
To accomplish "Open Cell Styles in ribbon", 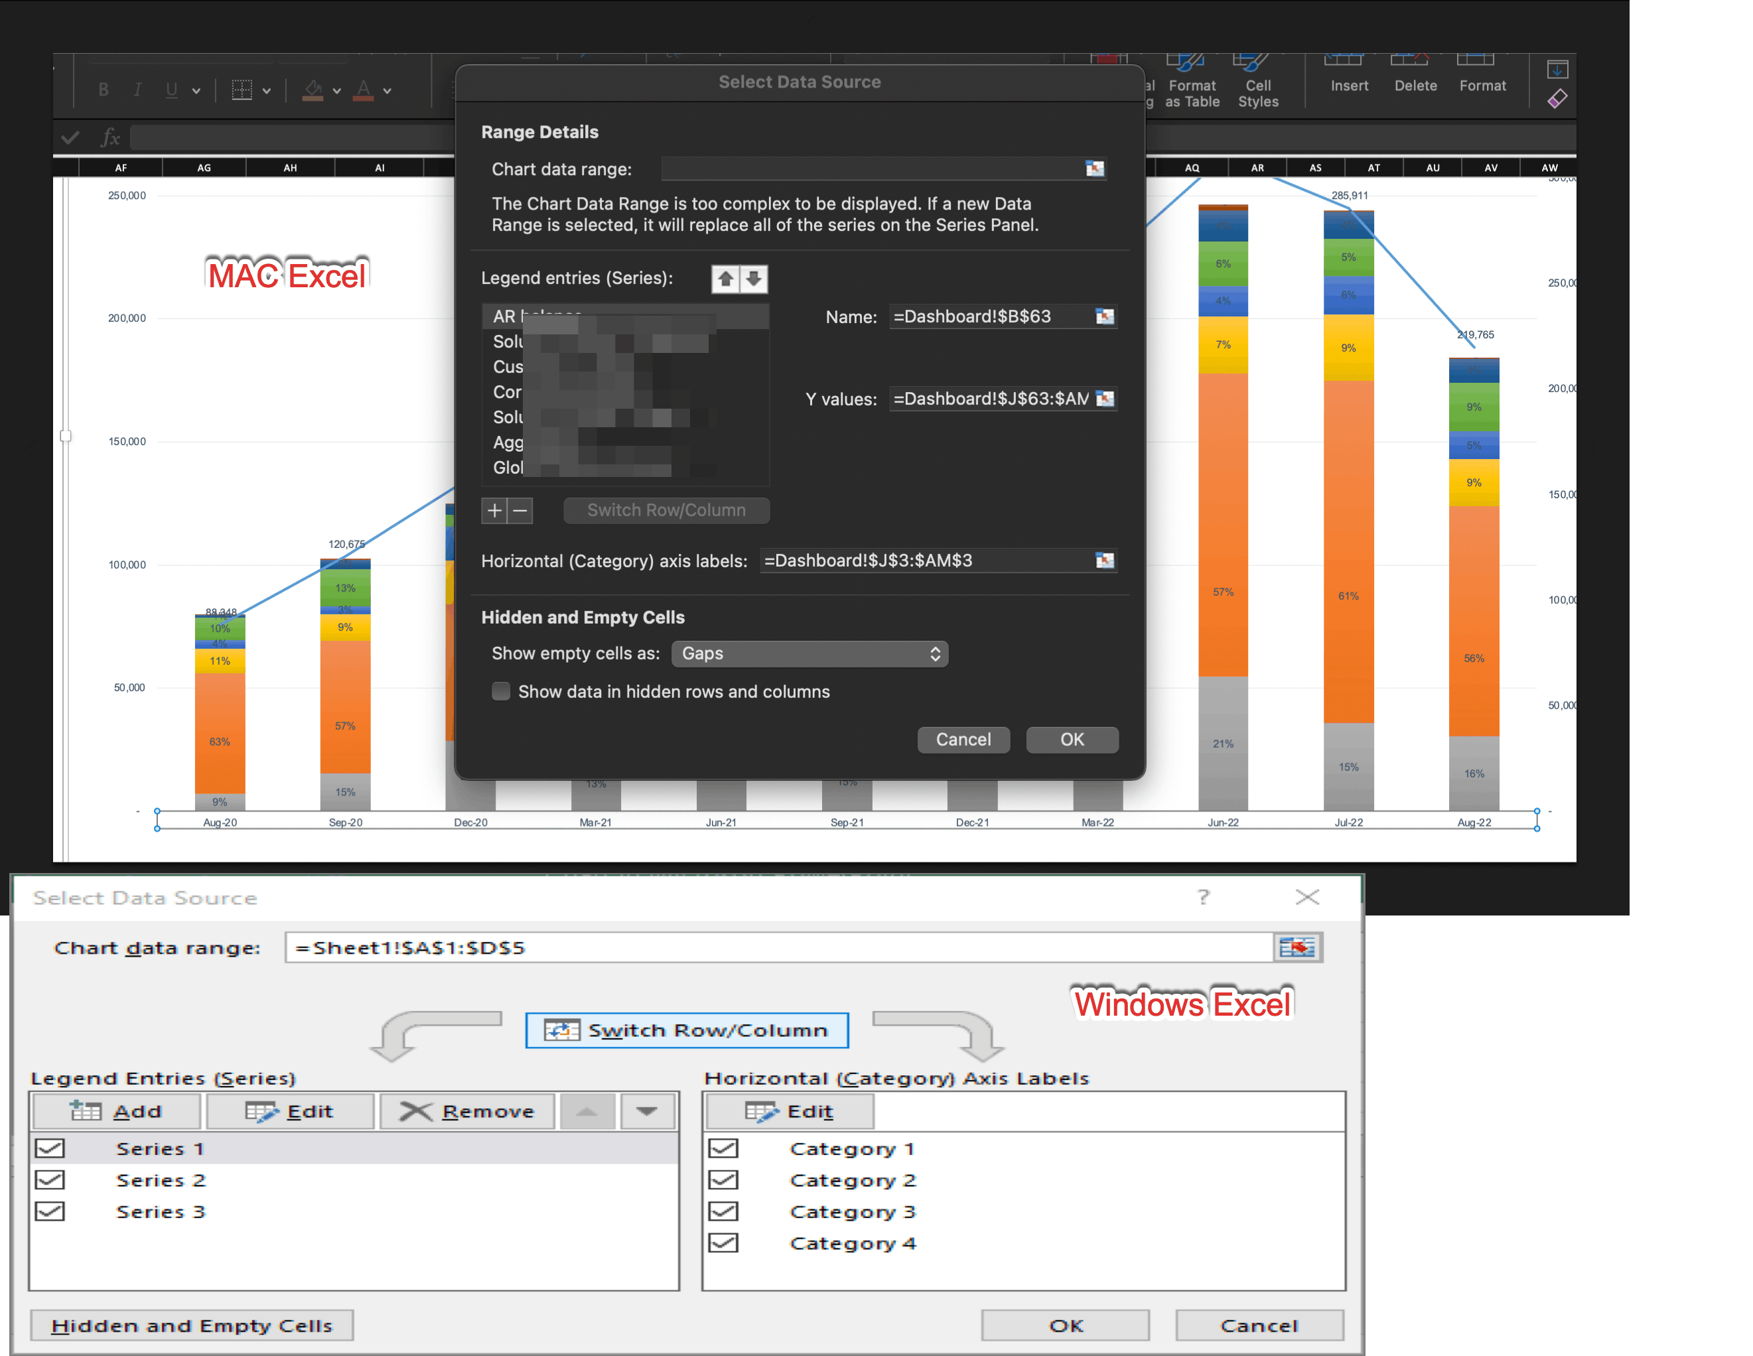I will (x=1258, y=82).
